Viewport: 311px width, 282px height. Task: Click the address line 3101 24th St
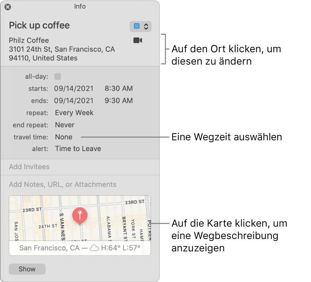62,49
